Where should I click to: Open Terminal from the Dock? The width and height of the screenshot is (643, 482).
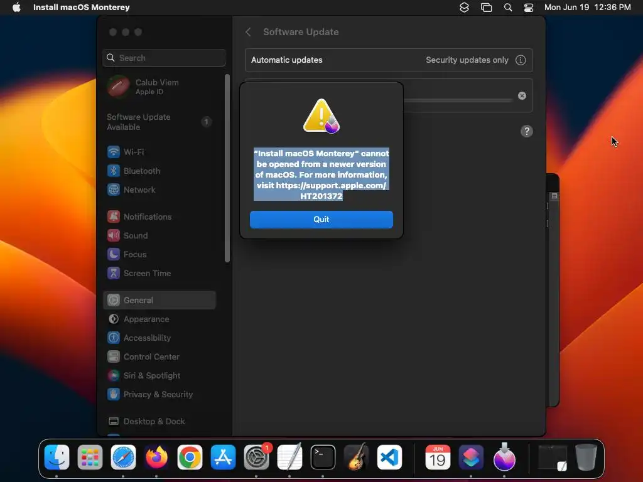click(x=323, y=457)
